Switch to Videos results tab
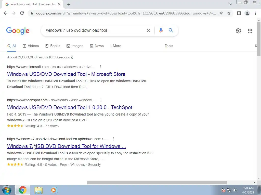Image resolution: width=261 pixels, height=195 pixels. point(31,46)
